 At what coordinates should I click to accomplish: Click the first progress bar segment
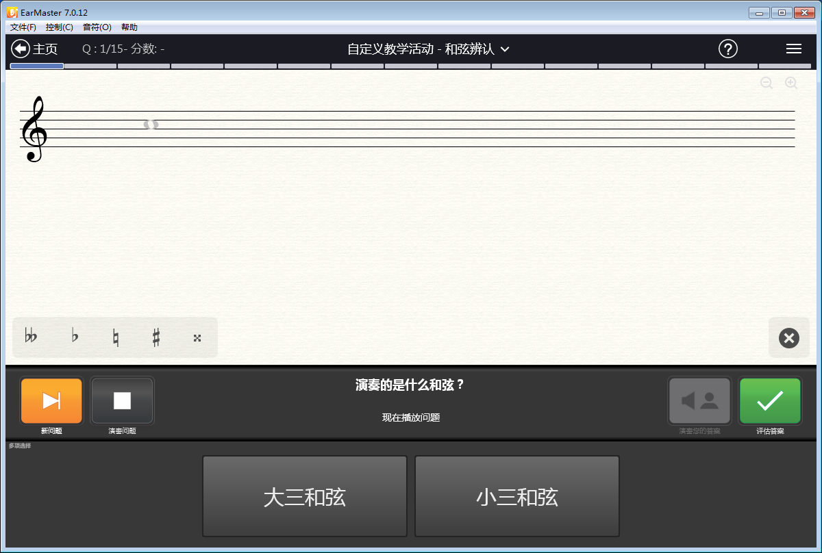point(37,66)
